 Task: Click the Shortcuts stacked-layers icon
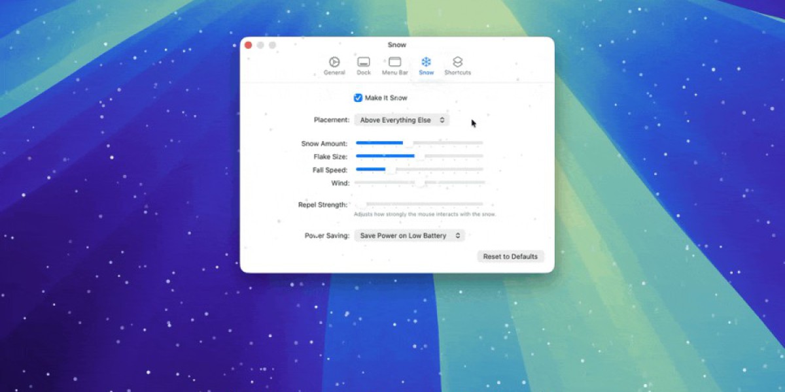[x=457, y=62]
